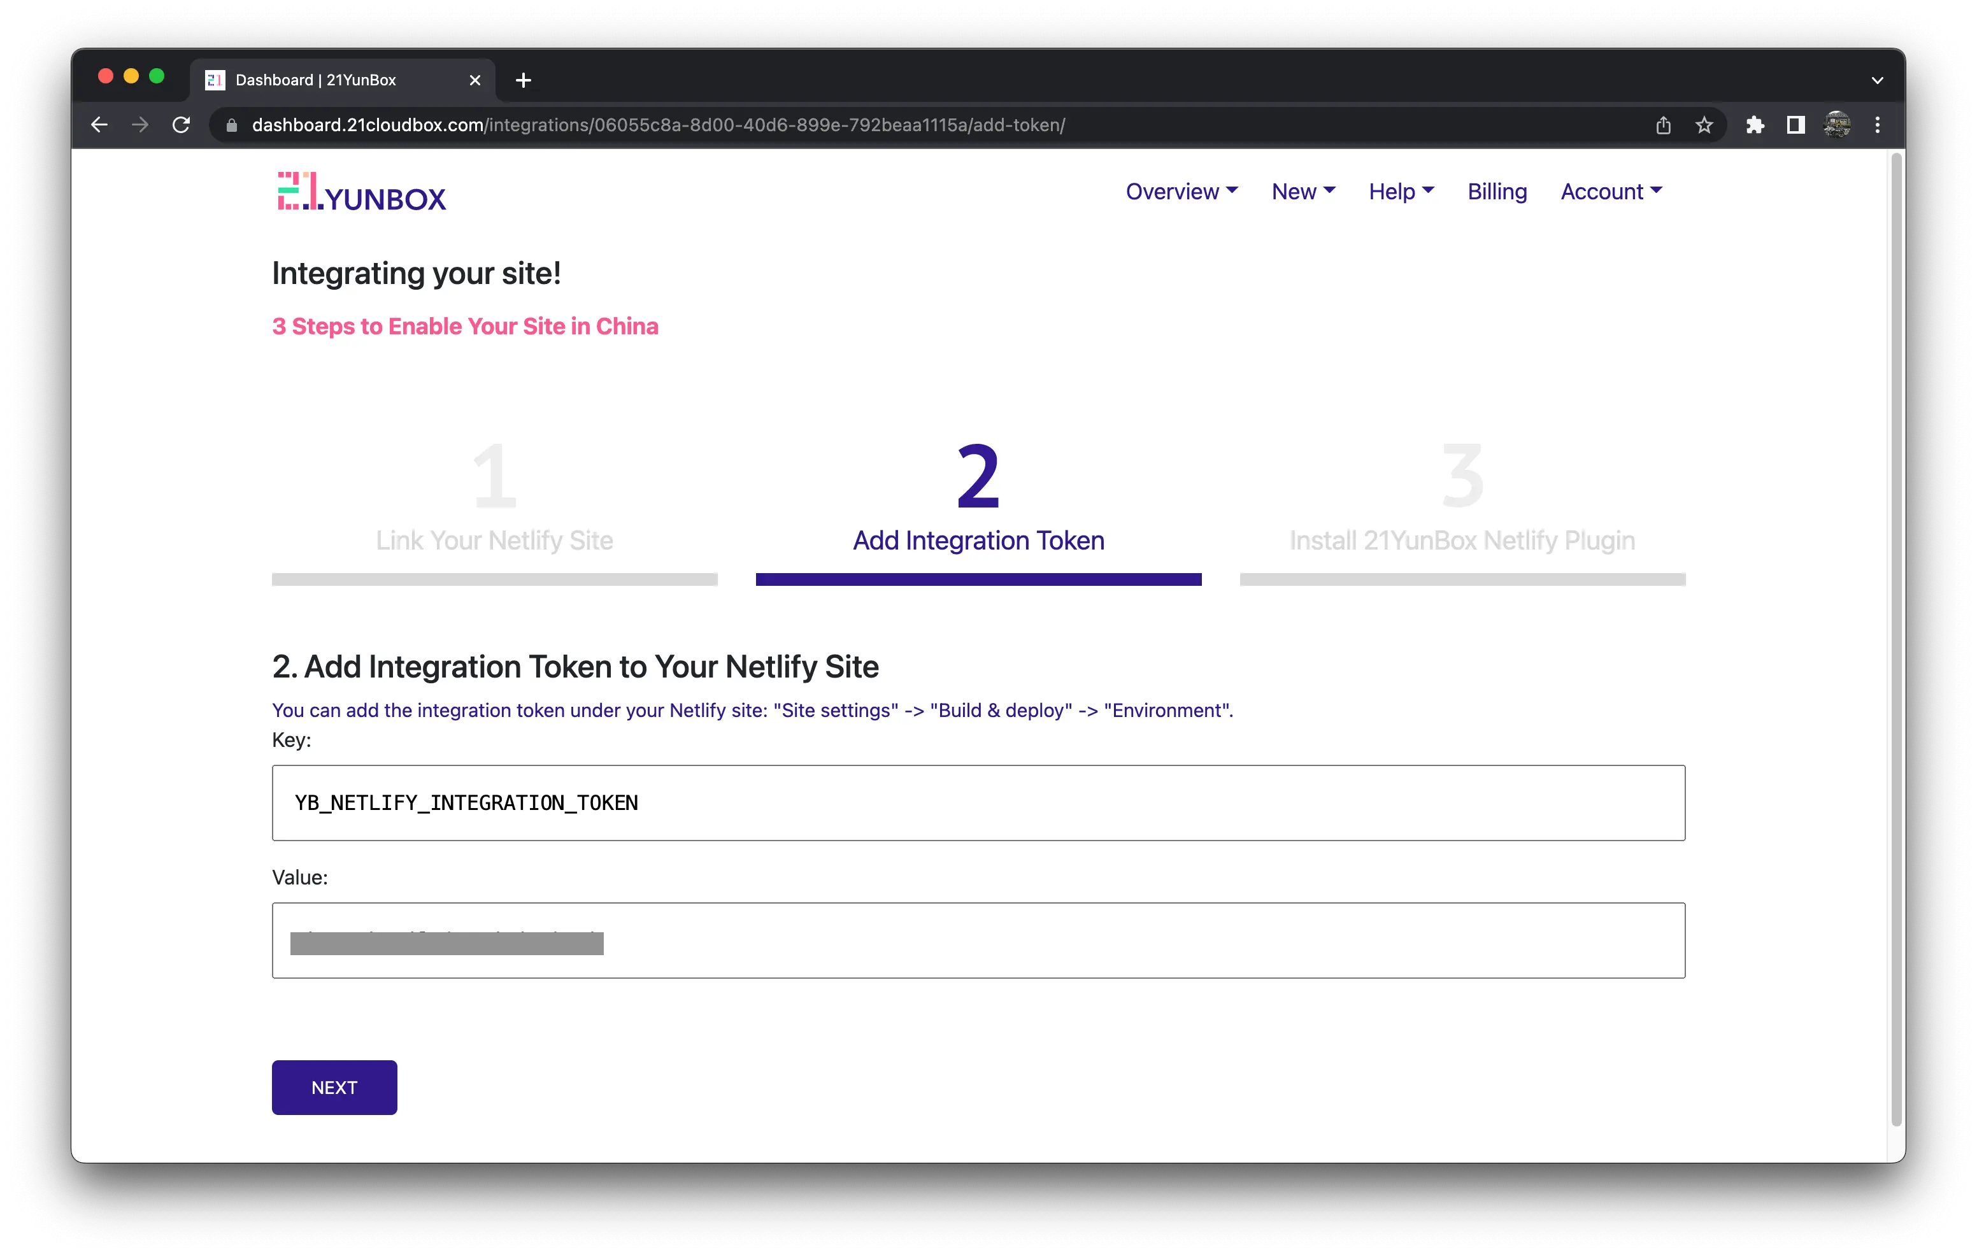
Task: Select the Dashboard | 21YunBox tab
Action: point(329,80)
